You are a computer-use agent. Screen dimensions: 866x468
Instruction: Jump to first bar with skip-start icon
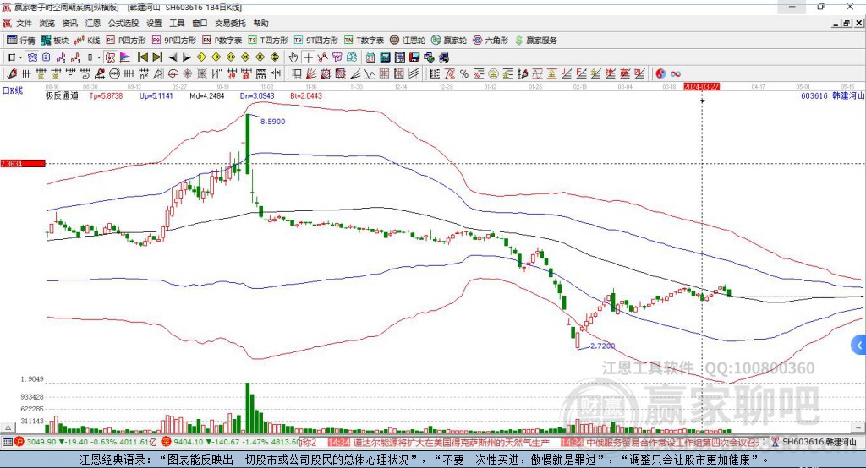pyautogui.click(x=142, y=57)
